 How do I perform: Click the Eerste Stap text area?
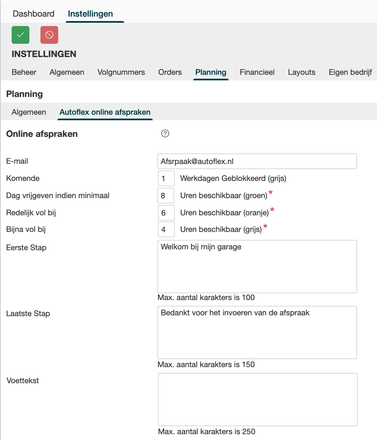[257, 267]
